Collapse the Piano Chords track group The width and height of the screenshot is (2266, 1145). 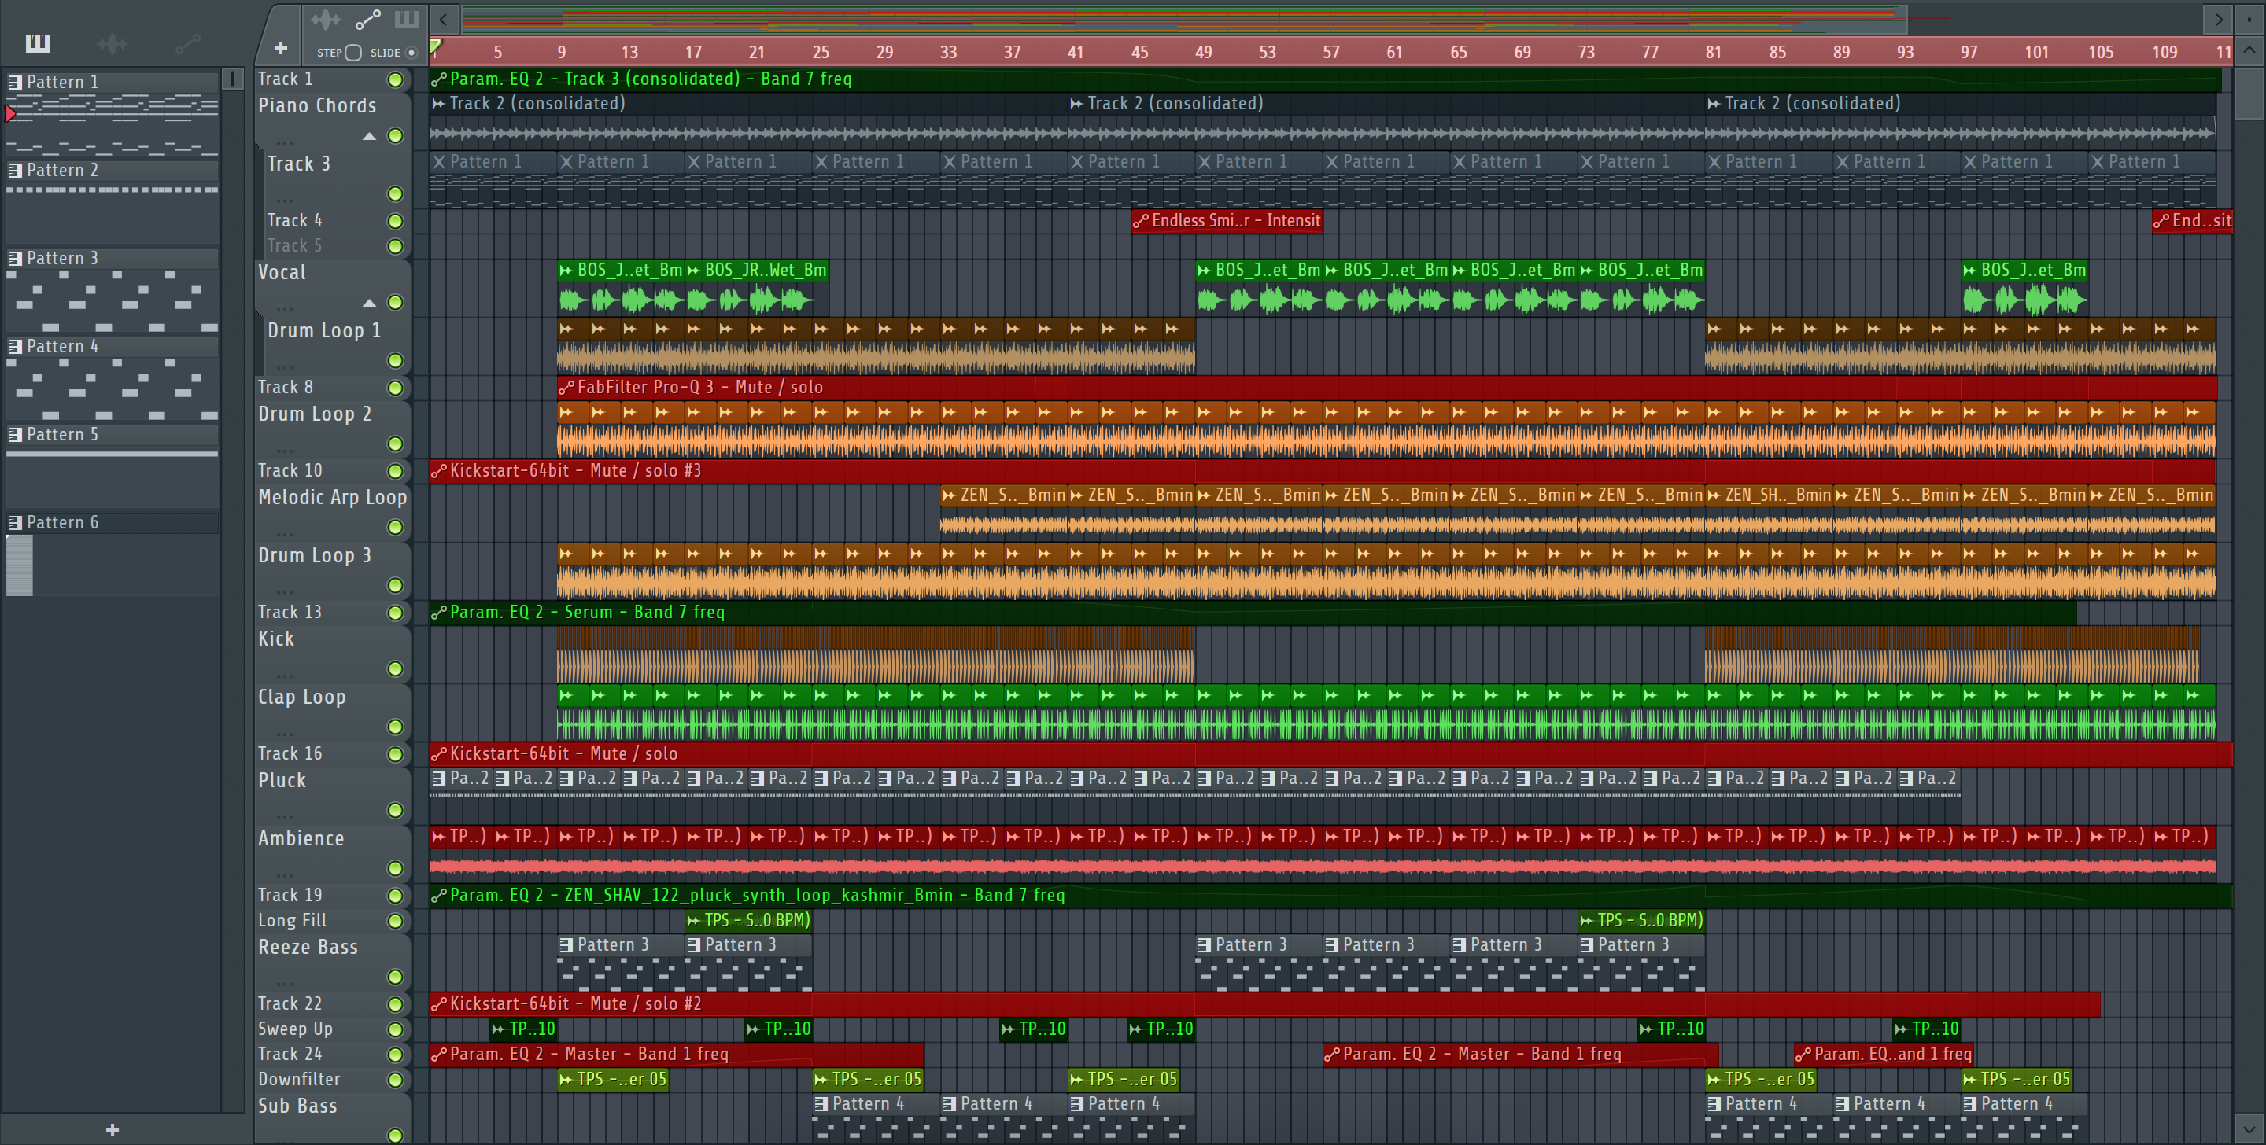(370, 136)
